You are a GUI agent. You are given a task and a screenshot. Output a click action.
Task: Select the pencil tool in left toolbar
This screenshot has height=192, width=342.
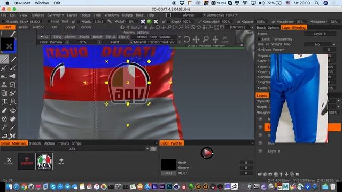13,59
